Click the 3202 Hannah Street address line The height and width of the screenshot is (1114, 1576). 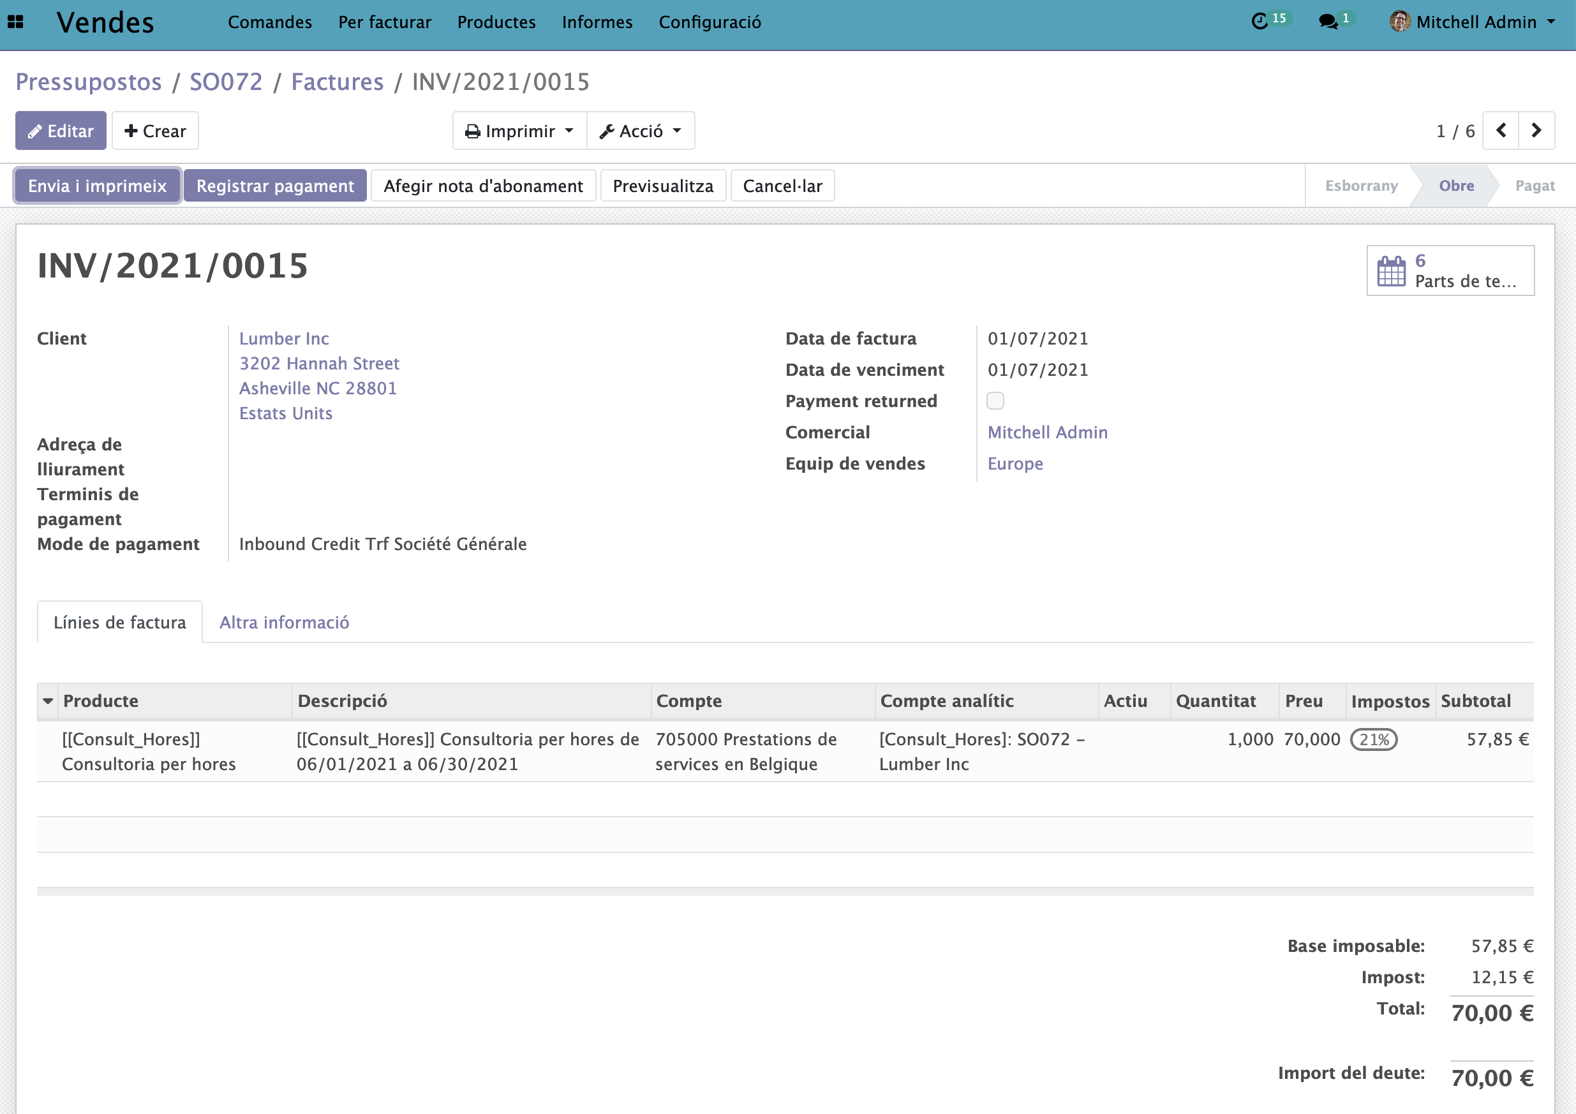click(319, 364)
